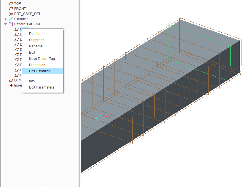The image size is (252, 187).
Task: Click the coordinate system triad on the model
Action: click(102, 115)
